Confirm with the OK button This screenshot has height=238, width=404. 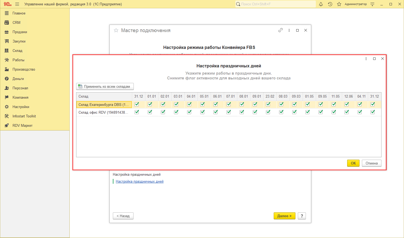click(353, 163)
